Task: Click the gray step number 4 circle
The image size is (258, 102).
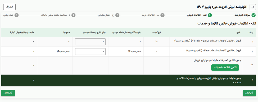Action: pyautogui.click(x=117, y=15)
